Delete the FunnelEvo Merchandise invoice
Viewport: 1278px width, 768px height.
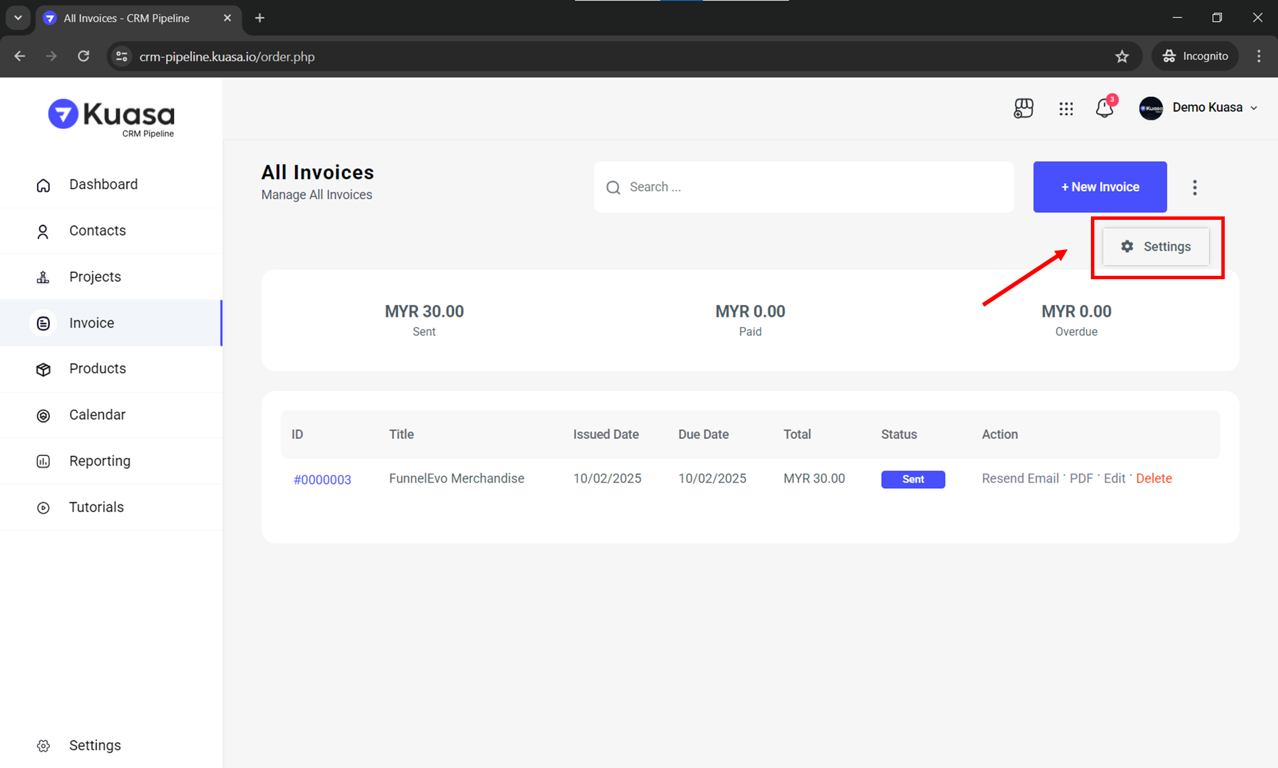coord(1154,479)
